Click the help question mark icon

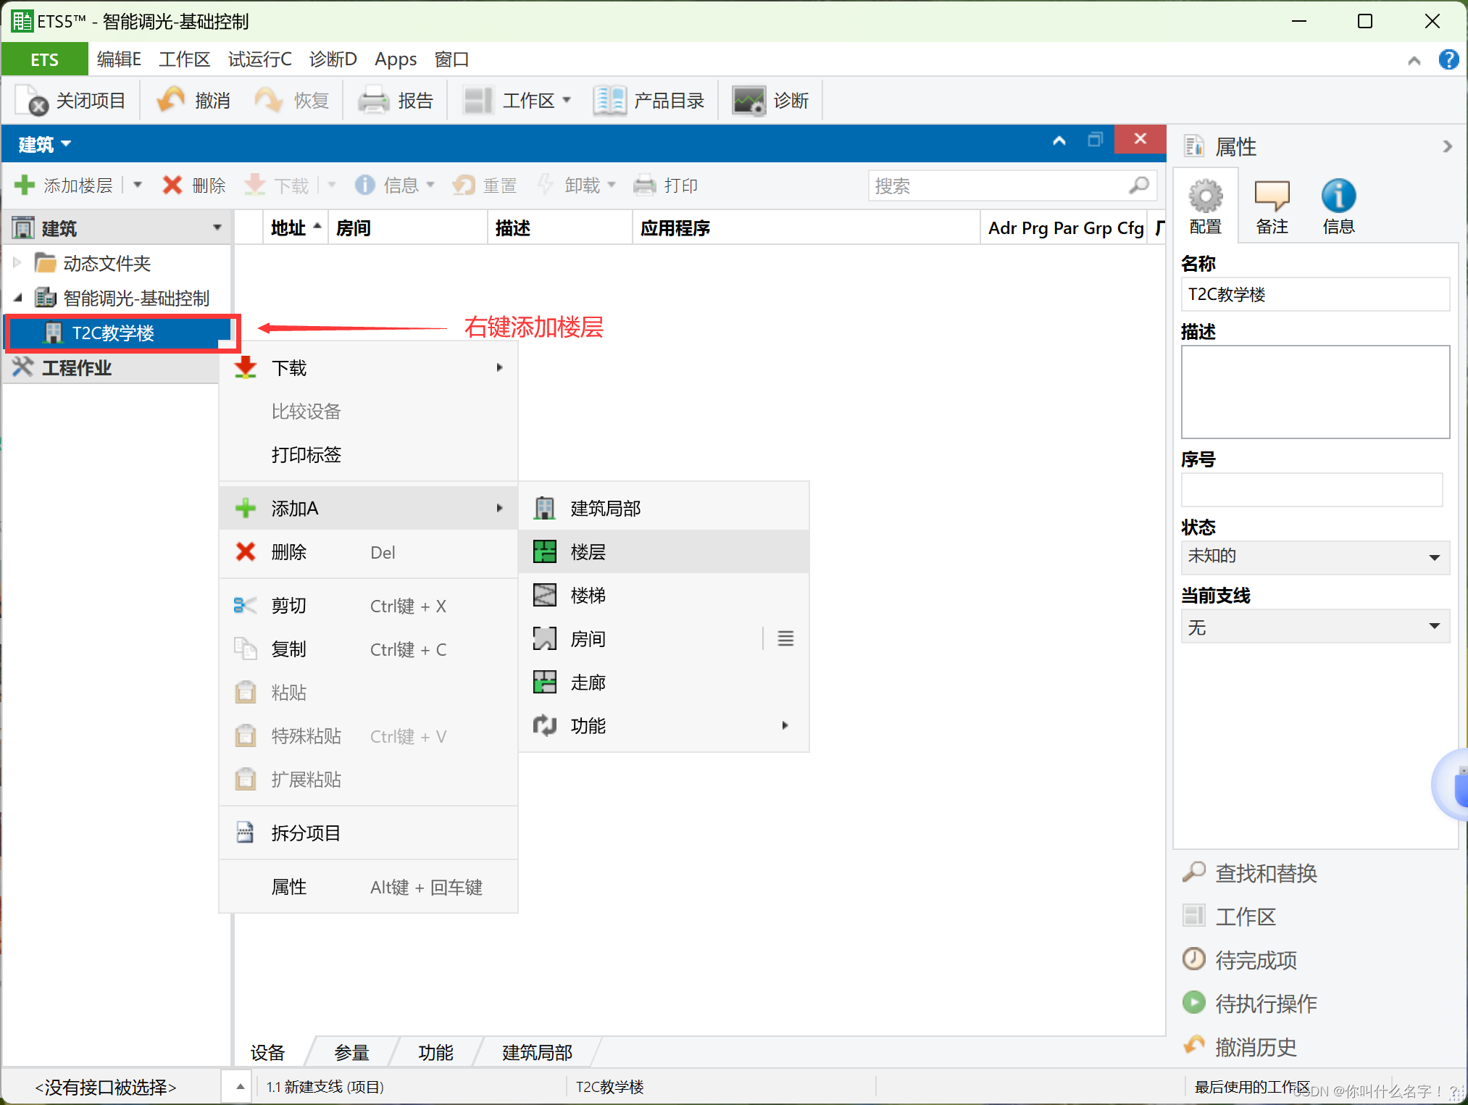point(1448,59)
